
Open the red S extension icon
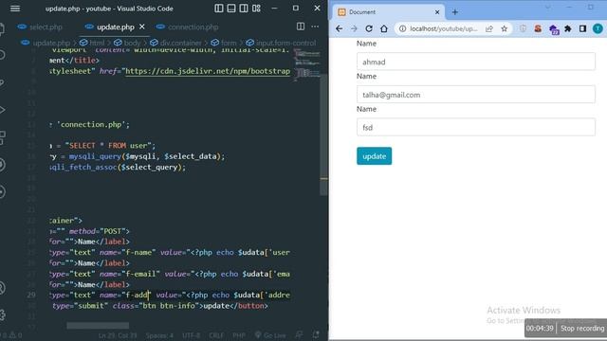pos(538,28)
